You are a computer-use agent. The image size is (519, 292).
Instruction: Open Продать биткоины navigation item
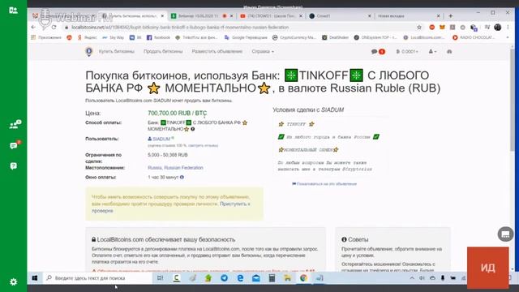[163, 52]
